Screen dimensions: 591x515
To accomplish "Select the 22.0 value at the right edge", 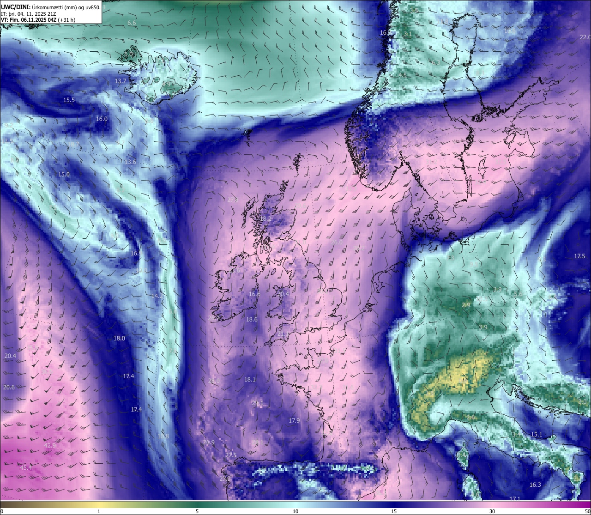I will 585,37.
